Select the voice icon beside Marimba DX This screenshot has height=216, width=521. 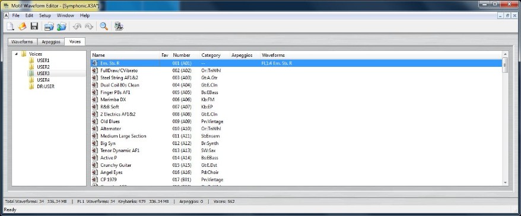coord(95,99)
